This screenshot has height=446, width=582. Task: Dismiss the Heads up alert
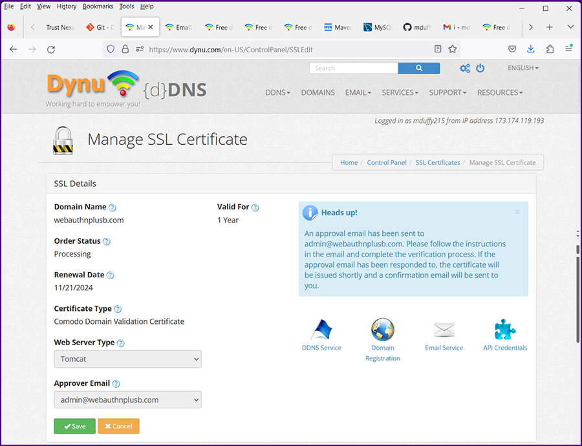point(517,212)
